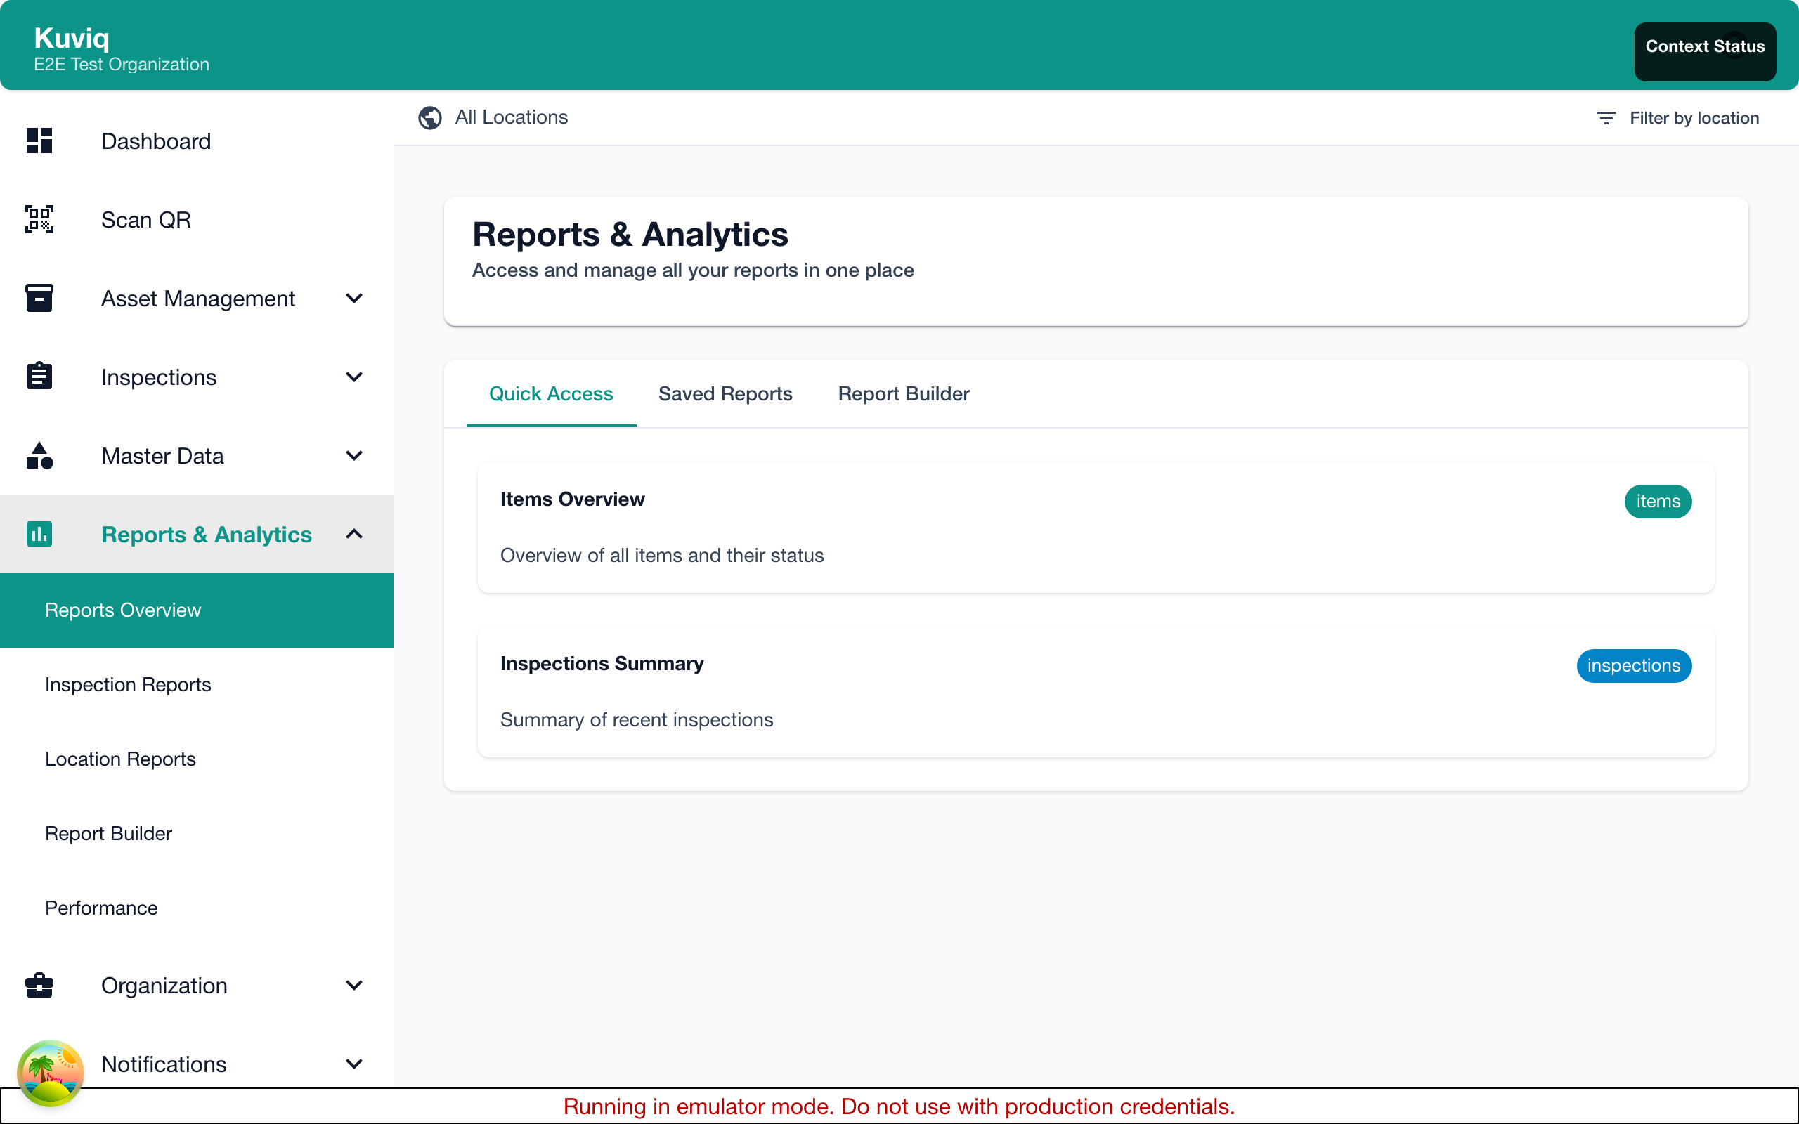
Task: Select Reports Overview in sidebar
Action: 196,610
